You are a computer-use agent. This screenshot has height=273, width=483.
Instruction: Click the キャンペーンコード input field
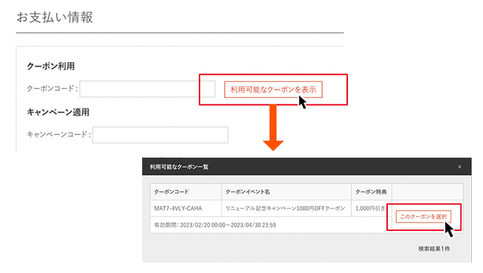(160, 135)
